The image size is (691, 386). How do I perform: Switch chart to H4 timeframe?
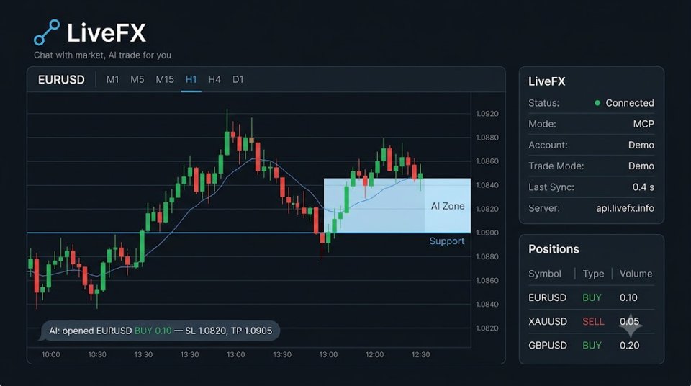[x=214, y=79]
